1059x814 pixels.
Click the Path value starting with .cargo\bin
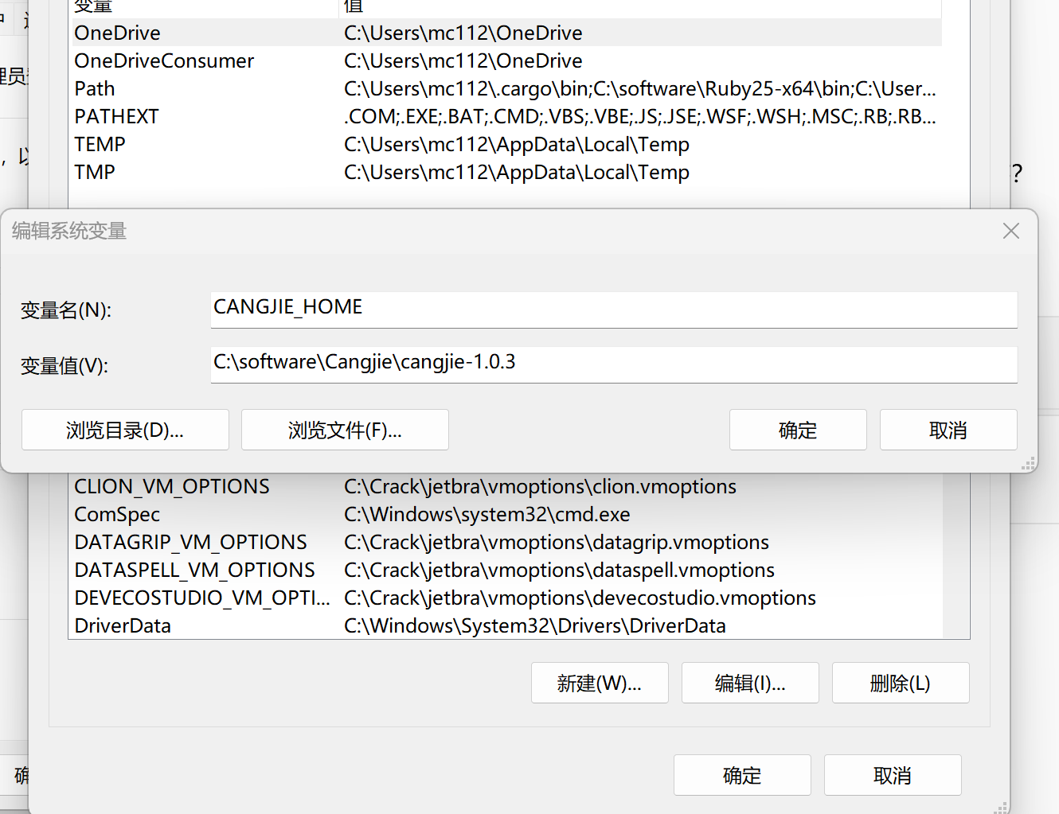tap(639, 89)
